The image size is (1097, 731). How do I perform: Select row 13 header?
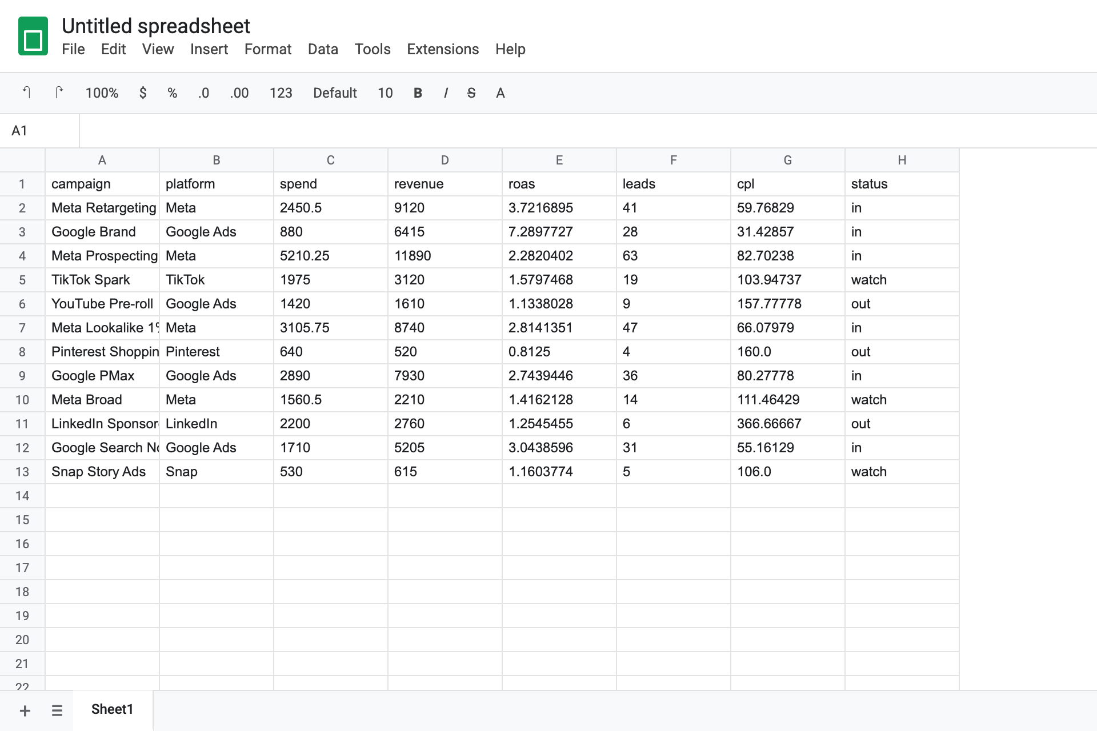point(22,472)
